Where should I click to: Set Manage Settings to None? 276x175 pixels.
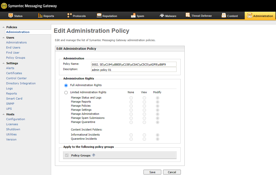(x=131, y=110)
